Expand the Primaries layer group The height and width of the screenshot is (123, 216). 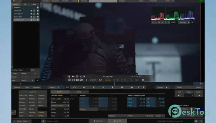tap(13, 8)
